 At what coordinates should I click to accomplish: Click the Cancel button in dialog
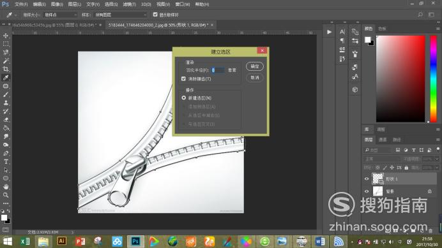click(x=255, y=78)
